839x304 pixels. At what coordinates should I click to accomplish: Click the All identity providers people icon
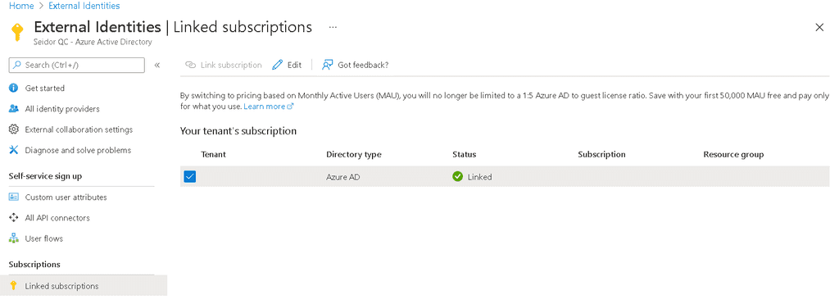[x=14, y=109]
